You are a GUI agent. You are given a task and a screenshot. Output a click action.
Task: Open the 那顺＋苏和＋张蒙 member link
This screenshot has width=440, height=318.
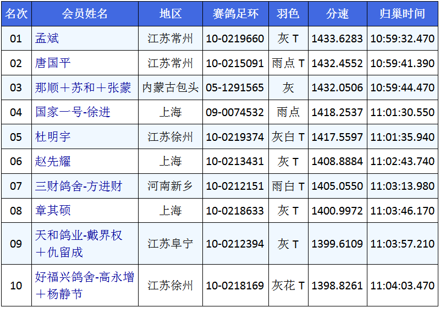coord(83,87)
